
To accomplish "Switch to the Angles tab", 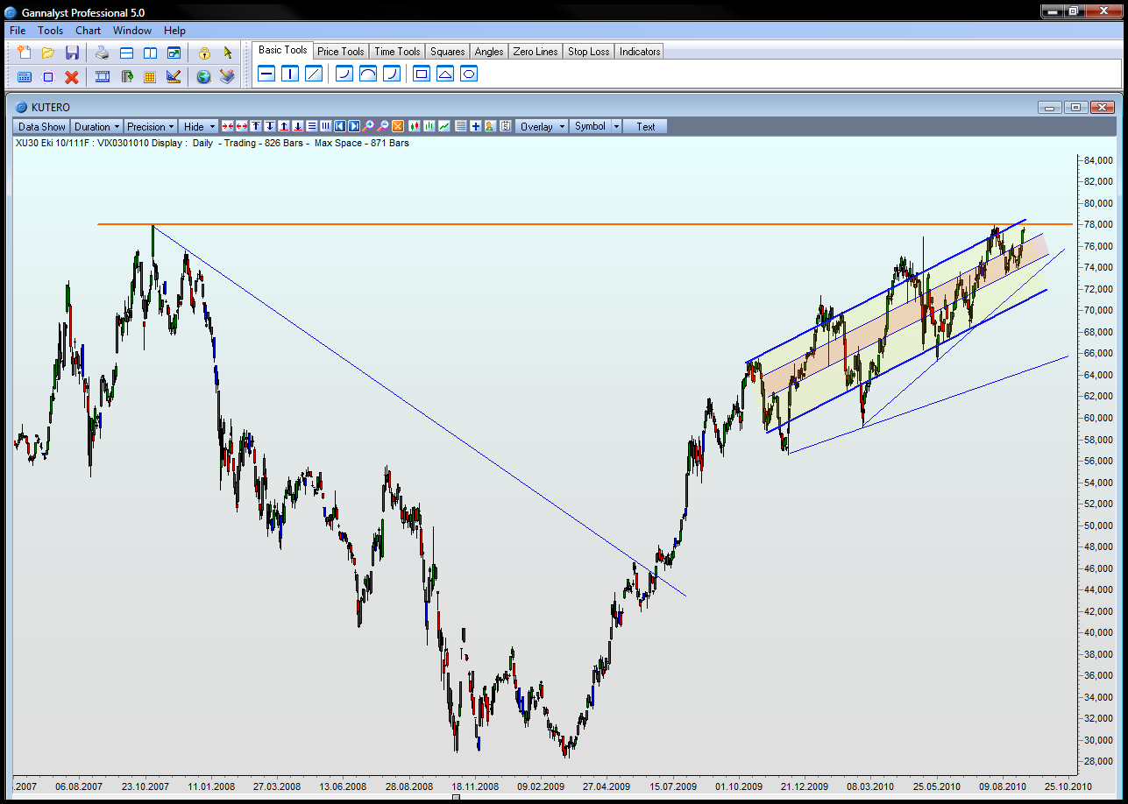I will coord(488,52).
